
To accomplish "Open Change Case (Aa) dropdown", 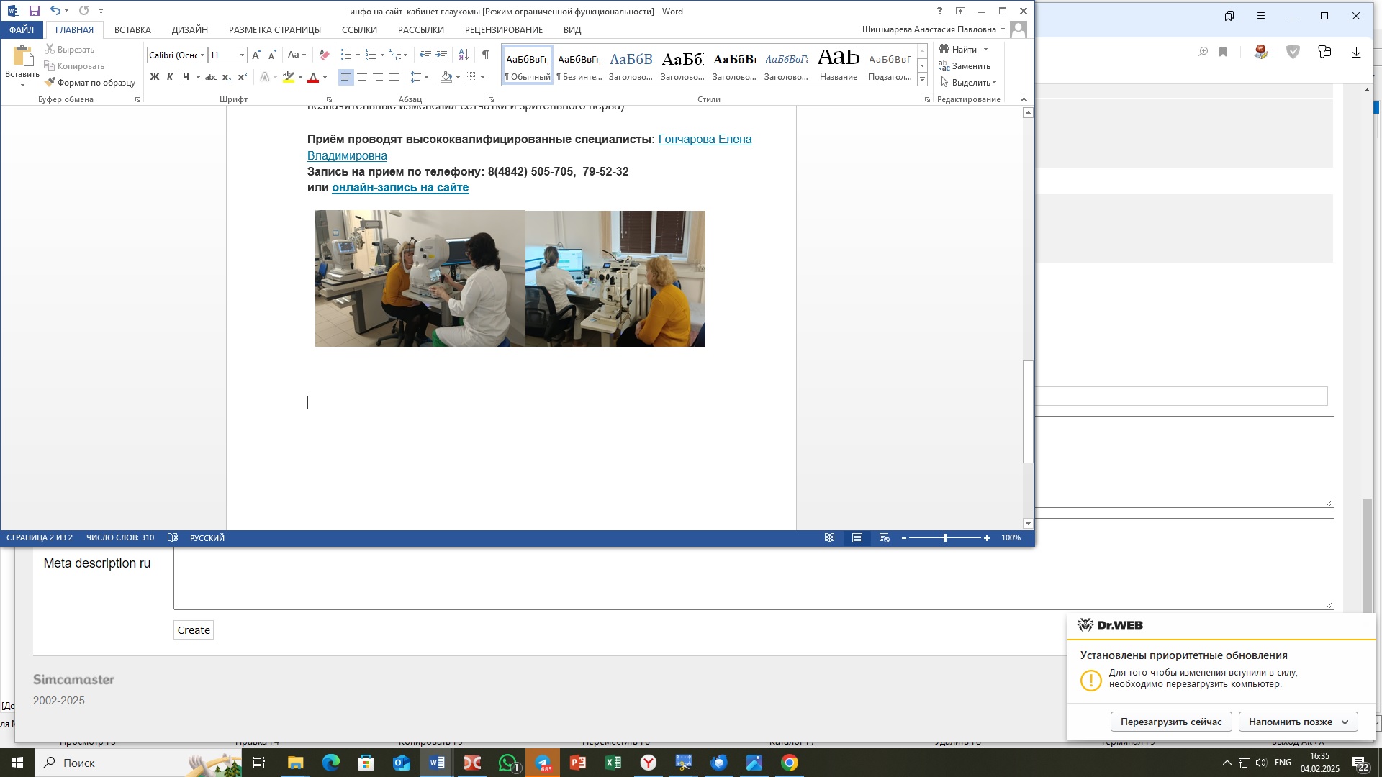I will pyautogui.click(x=297, y=55).
